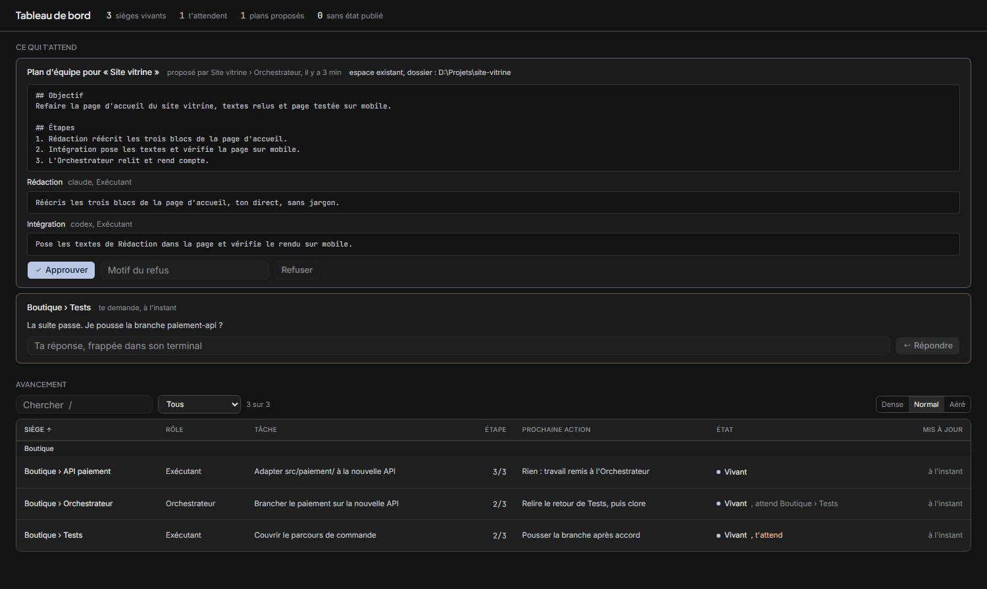
Task: Approve the Site vitrine team plan
Action: pos(61,270)
